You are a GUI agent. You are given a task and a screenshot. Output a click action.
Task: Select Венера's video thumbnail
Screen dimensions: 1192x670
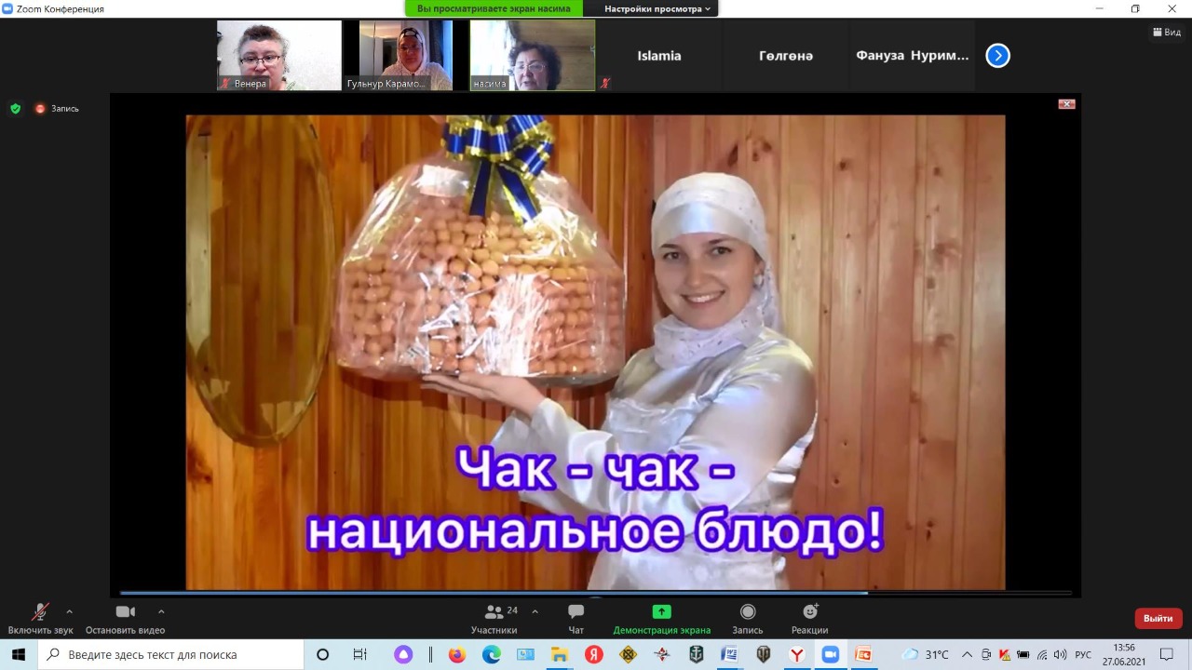coord(278,56)
